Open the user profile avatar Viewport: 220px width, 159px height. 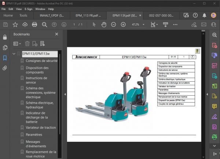213,15
